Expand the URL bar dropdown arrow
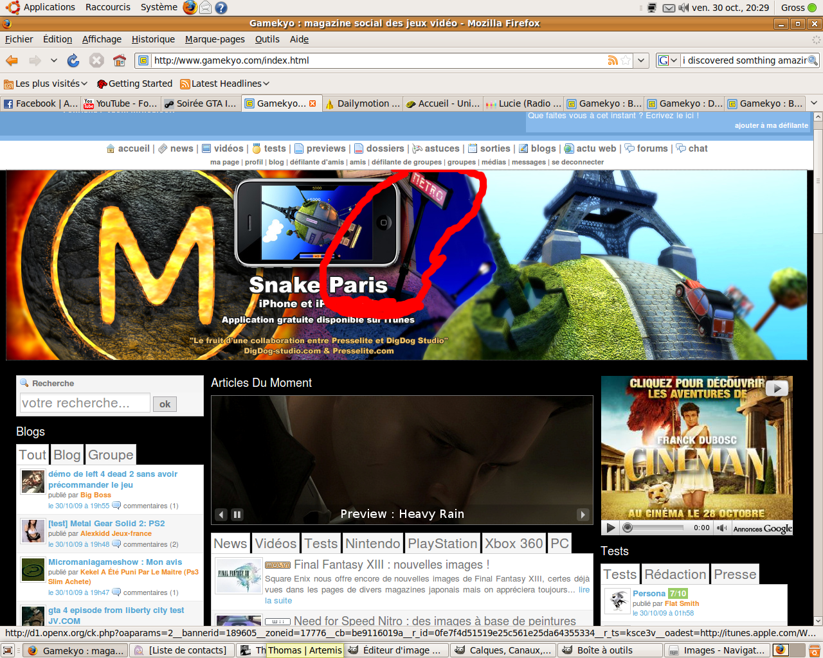 (x=641, y=60)
